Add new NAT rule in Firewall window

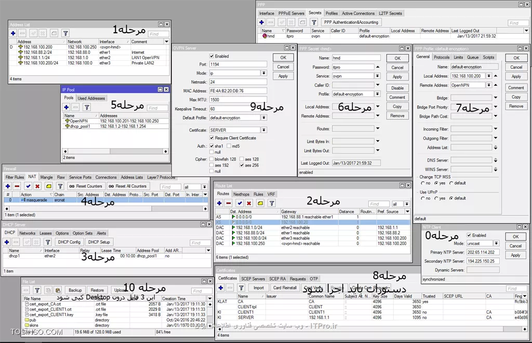(8, 186)
